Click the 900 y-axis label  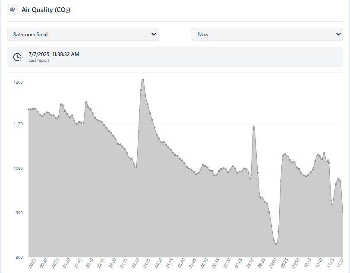click(19, 257)
